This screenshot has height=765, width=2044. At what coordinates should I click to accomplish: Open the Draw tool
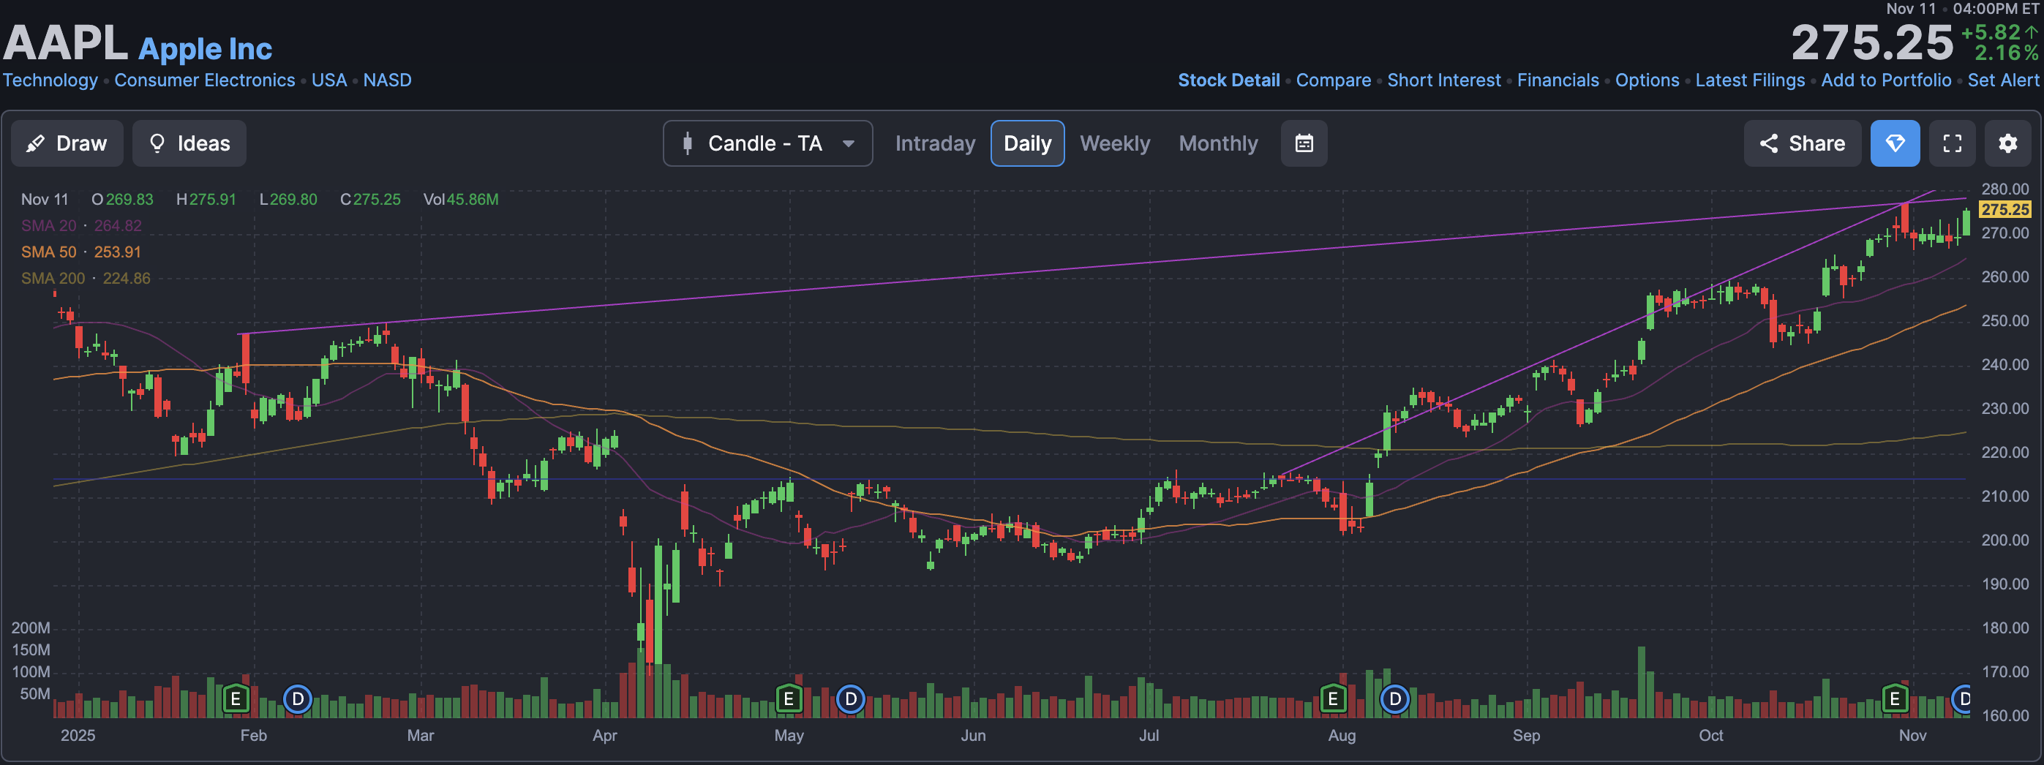point(67,143)
